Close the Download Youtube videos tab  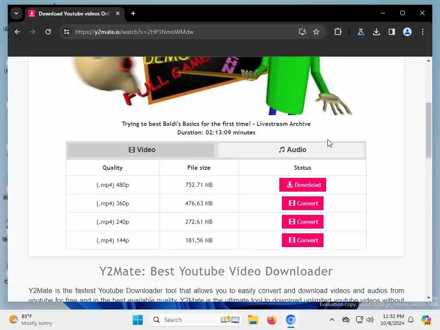(x=118, y=13)
